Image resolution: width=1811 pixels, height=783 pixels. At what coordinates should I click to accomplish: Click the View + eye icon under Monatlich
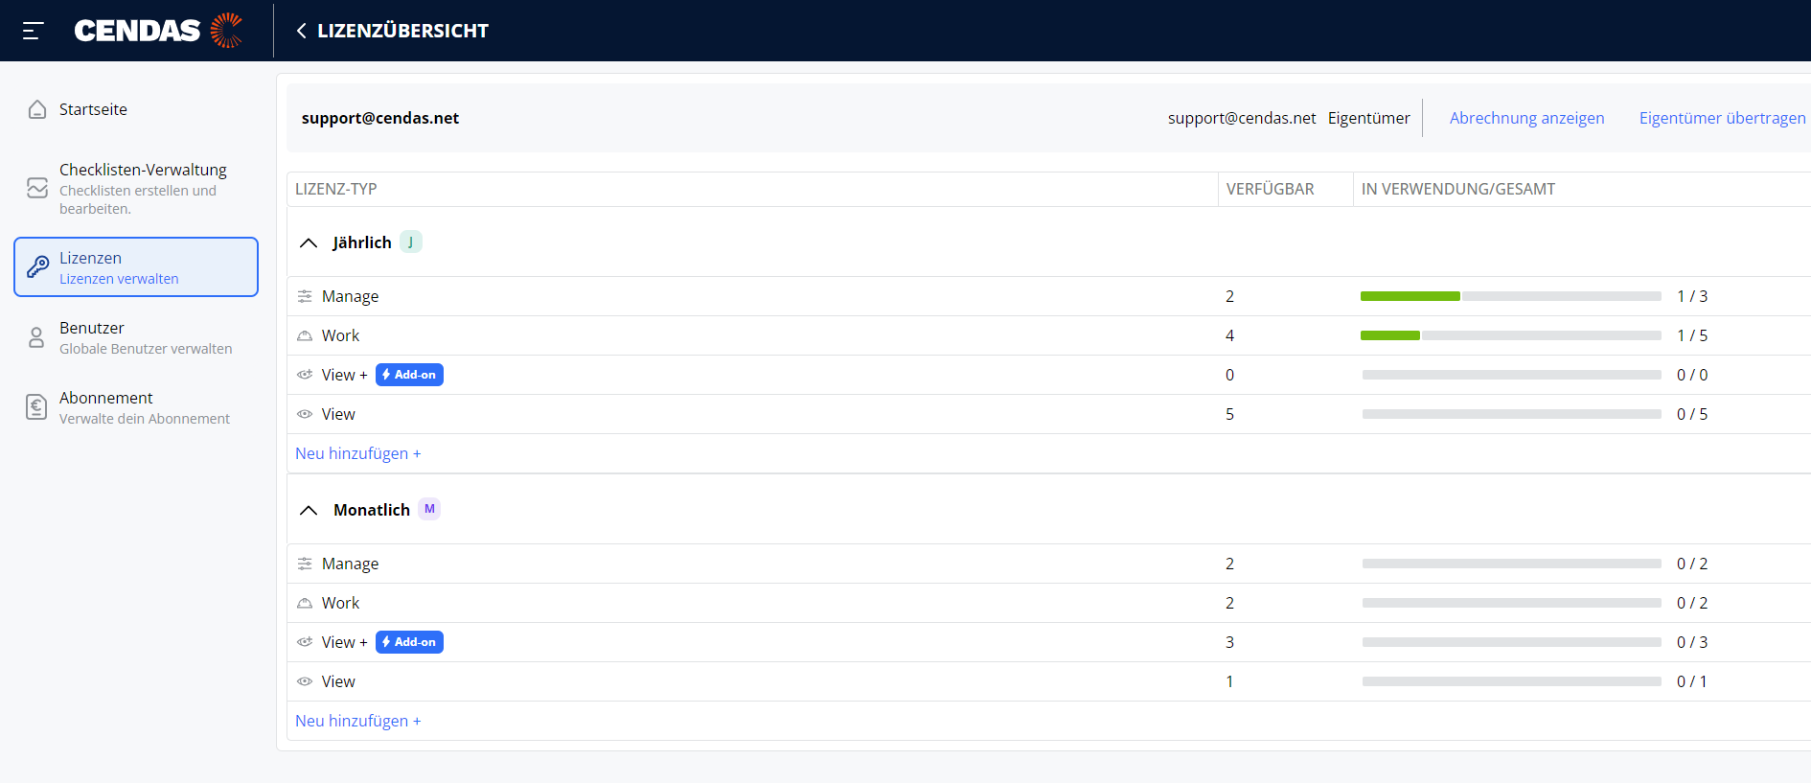click(305, 642)
